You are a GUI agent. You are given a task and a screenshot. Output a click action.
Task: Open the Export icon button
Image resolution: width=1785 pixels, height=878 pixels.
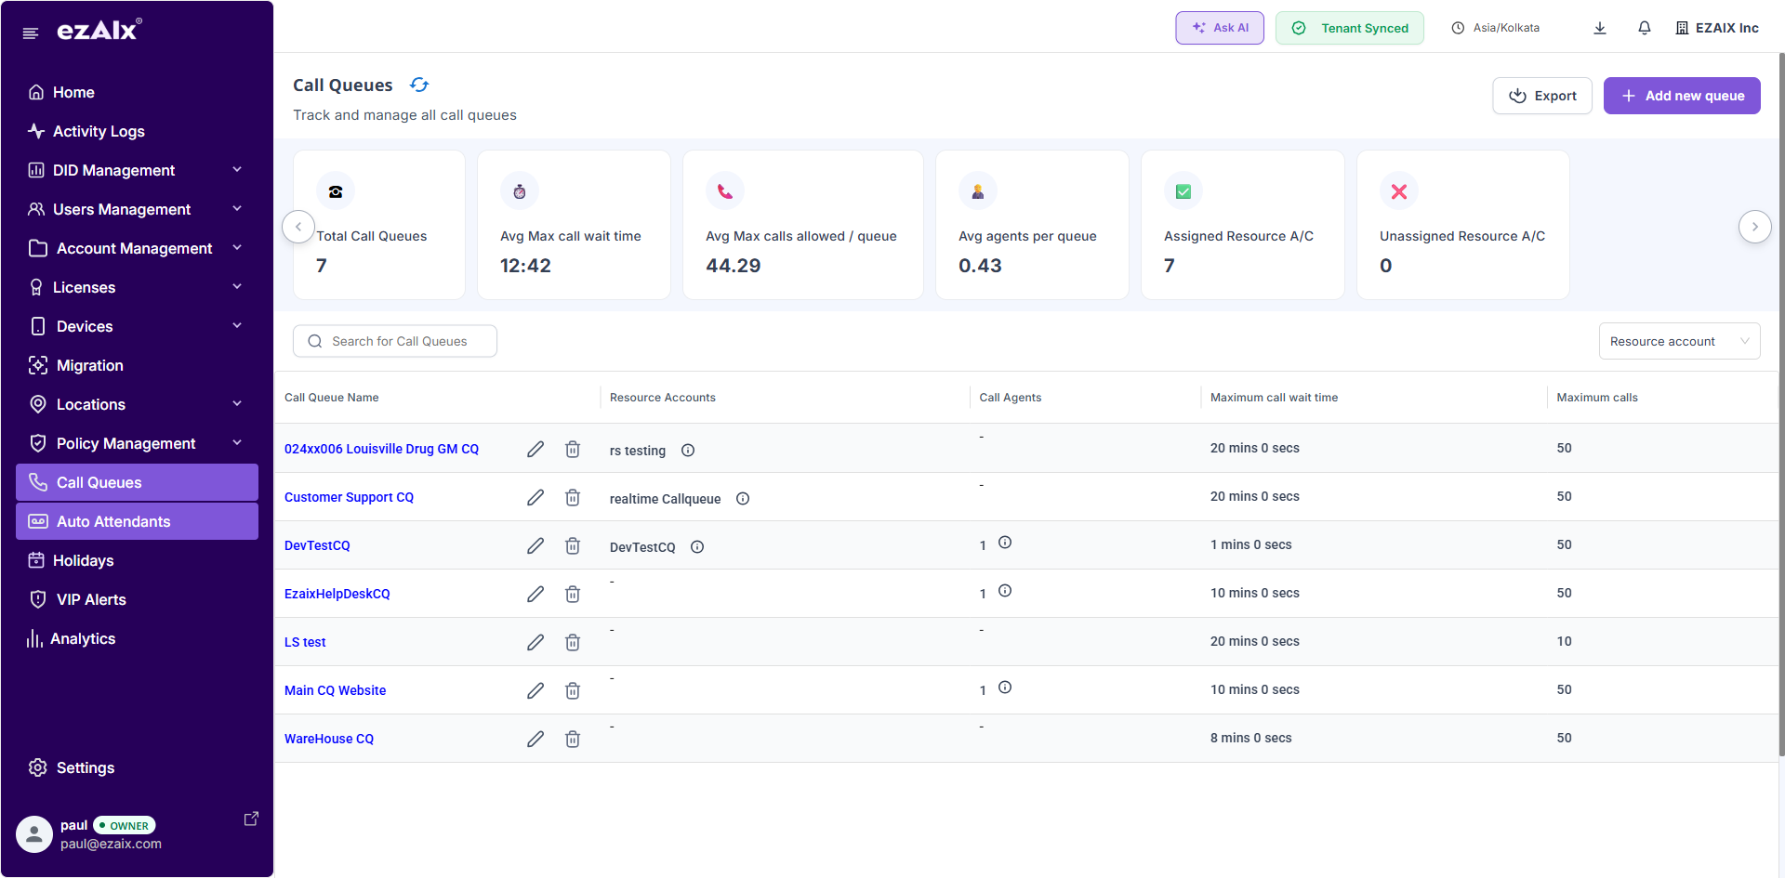(1518, 96)
